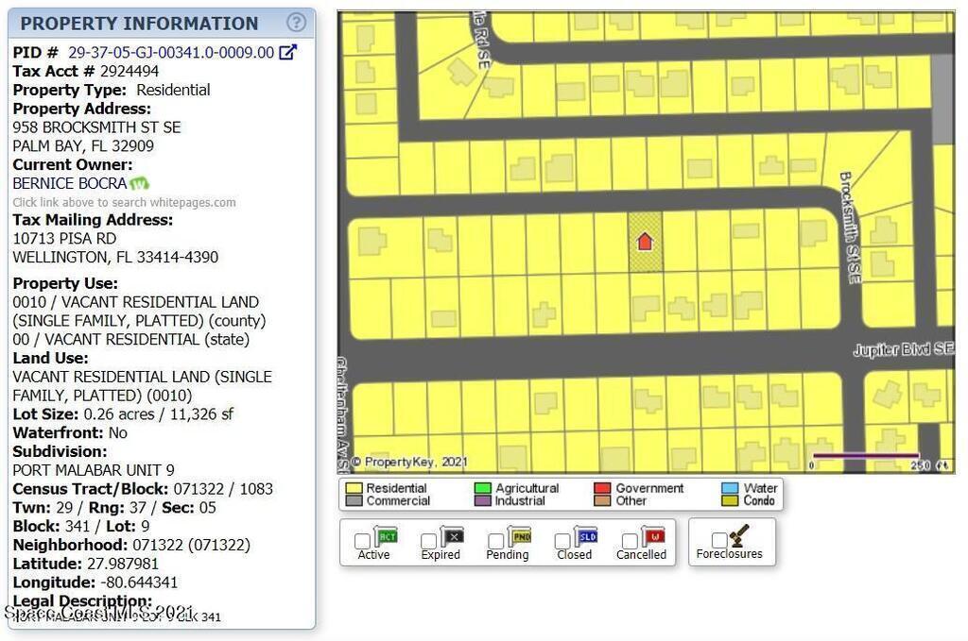Click the blue Closed flag icon

[586, 537]
